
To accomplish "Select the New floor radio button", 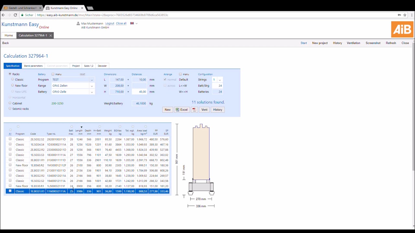I will click(x=13, y=85).
